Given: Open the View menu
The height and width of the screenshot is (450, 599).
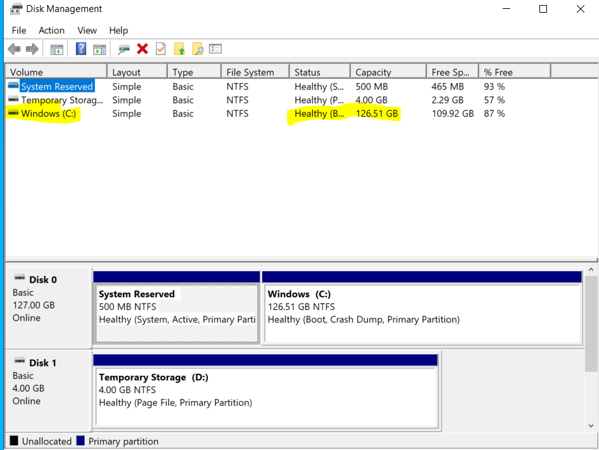Looking at the screenshot, I should point(87,30).
